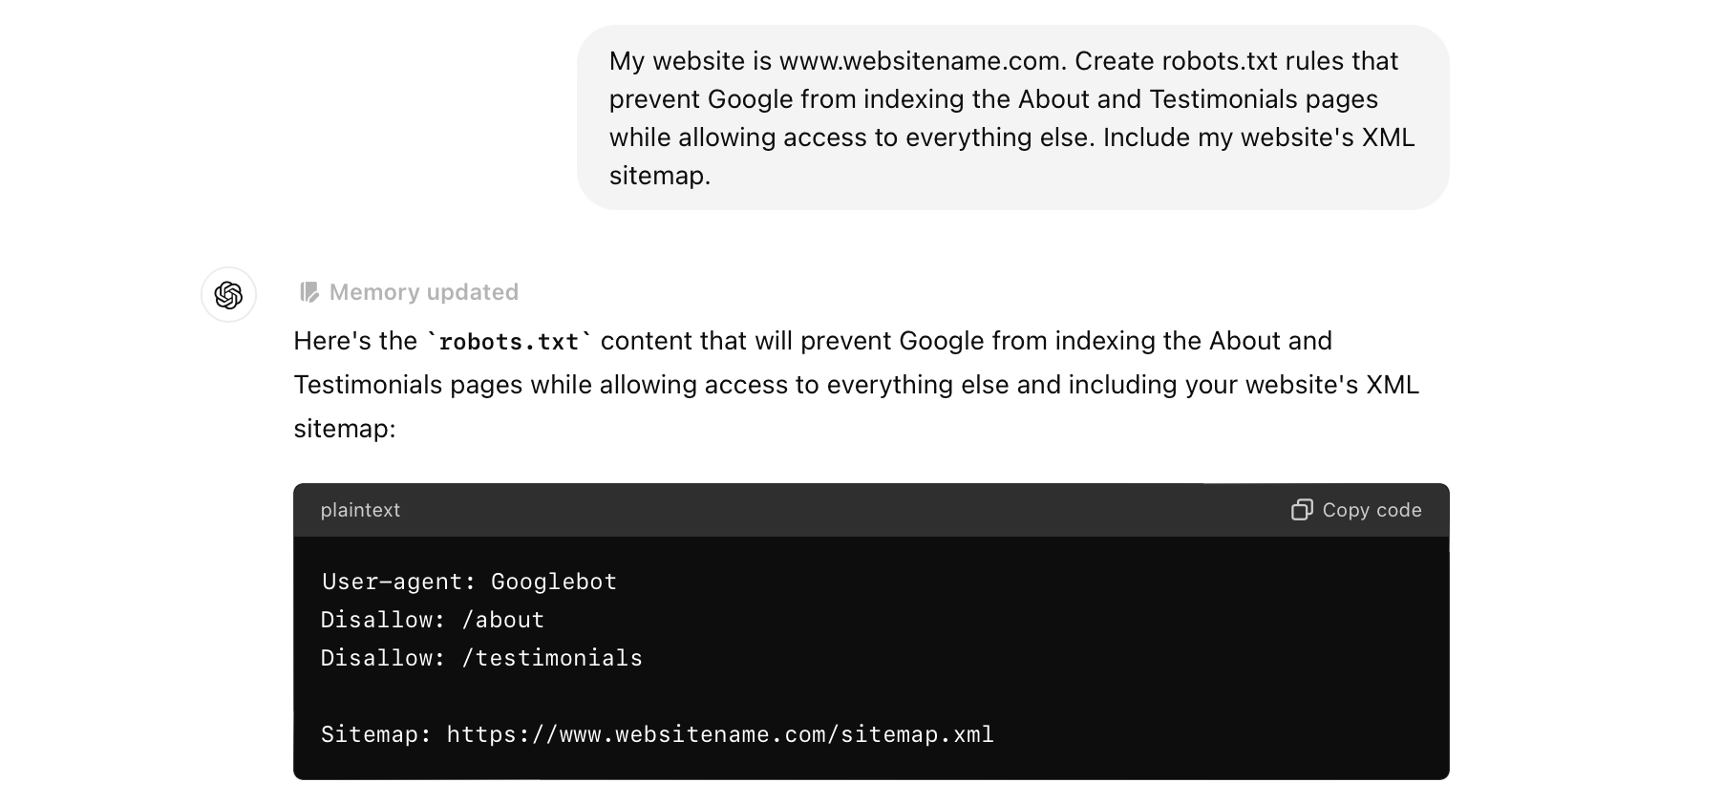Click the ChatGPT logo avatar
The height and width of the screenshot is (804, 1723).
coord(228,295)
